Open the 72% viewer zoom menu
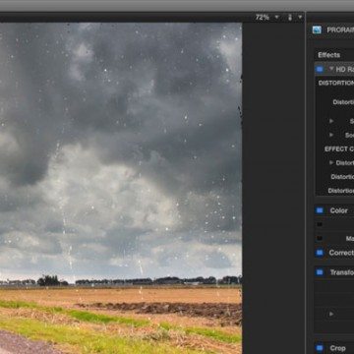This screenshot has width=354, height=354. (x=266, y=18)
